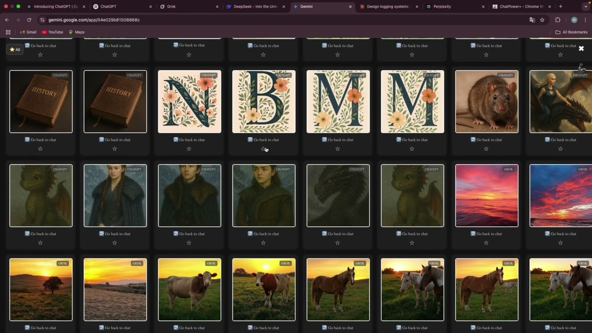Click the CHATGPT badge on rat image
Viewport: 592px width, 333px height.
pos(506,75)
